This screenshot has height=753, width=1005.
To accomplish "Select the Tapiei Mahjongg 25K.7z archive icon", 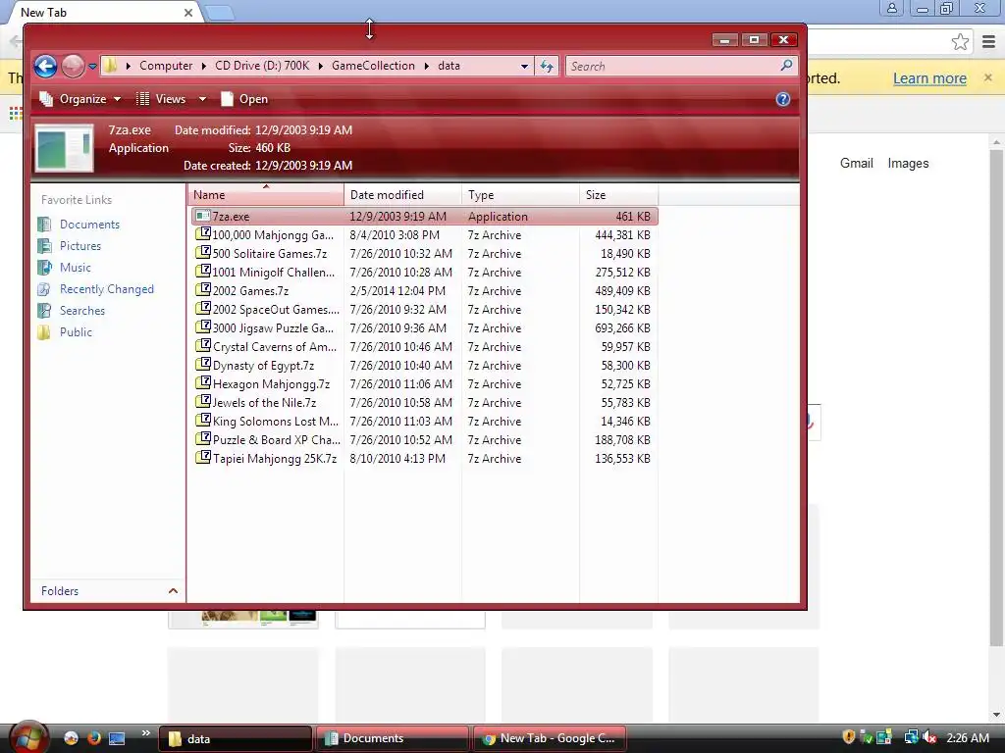I will (x=202, y=457).
